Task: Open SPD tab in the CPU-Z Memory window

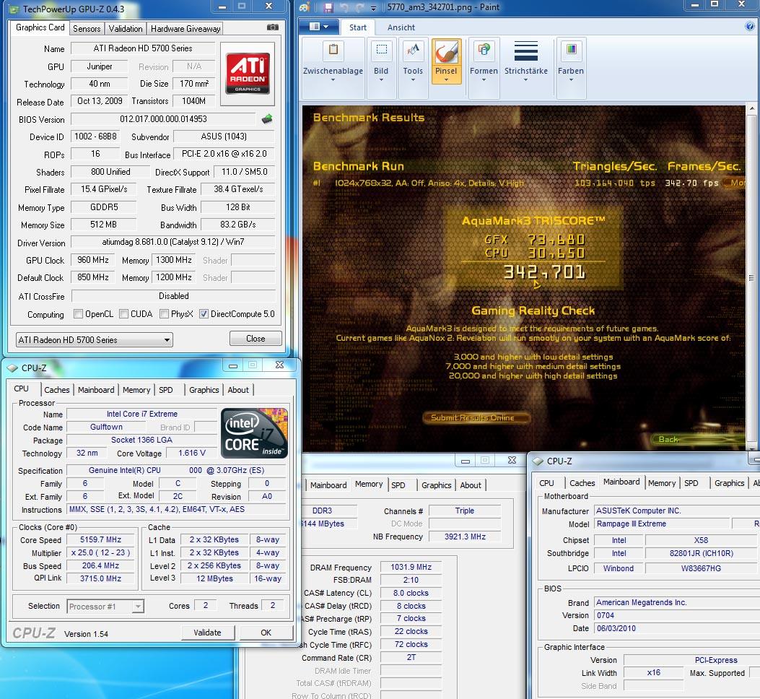Action: (x=398, y=485)
